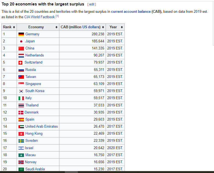
Task: Click the Israel flag icon
Action: click(x=21, y=148)
